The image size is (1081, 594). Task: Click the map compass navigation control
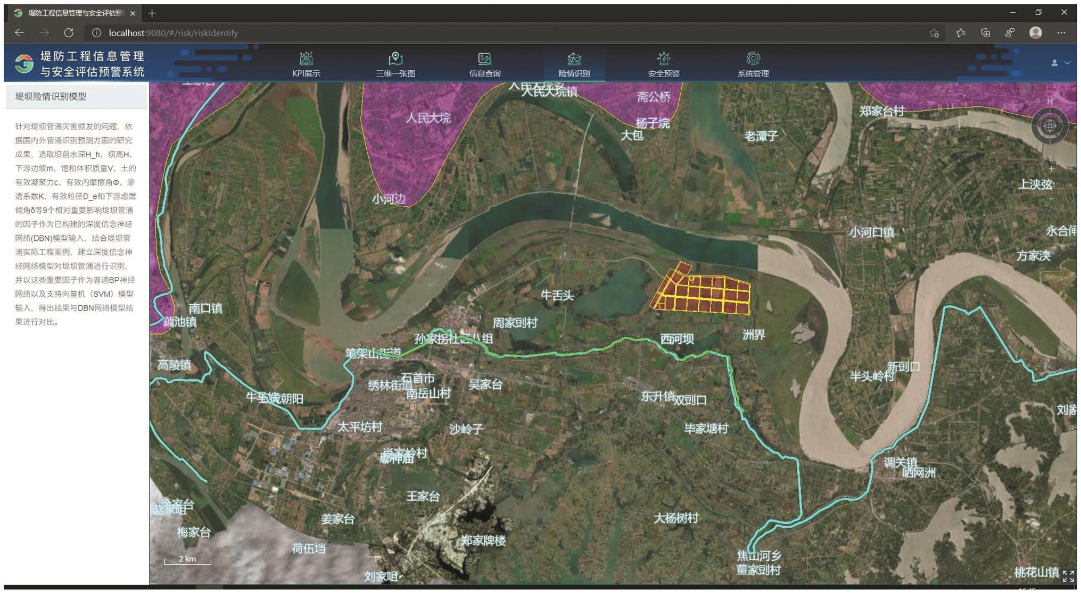click(x=1050, y=126)
